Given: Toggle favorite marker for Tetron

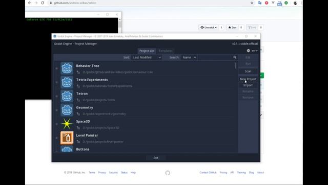Looking at the screenshot, I should point(56,96).
